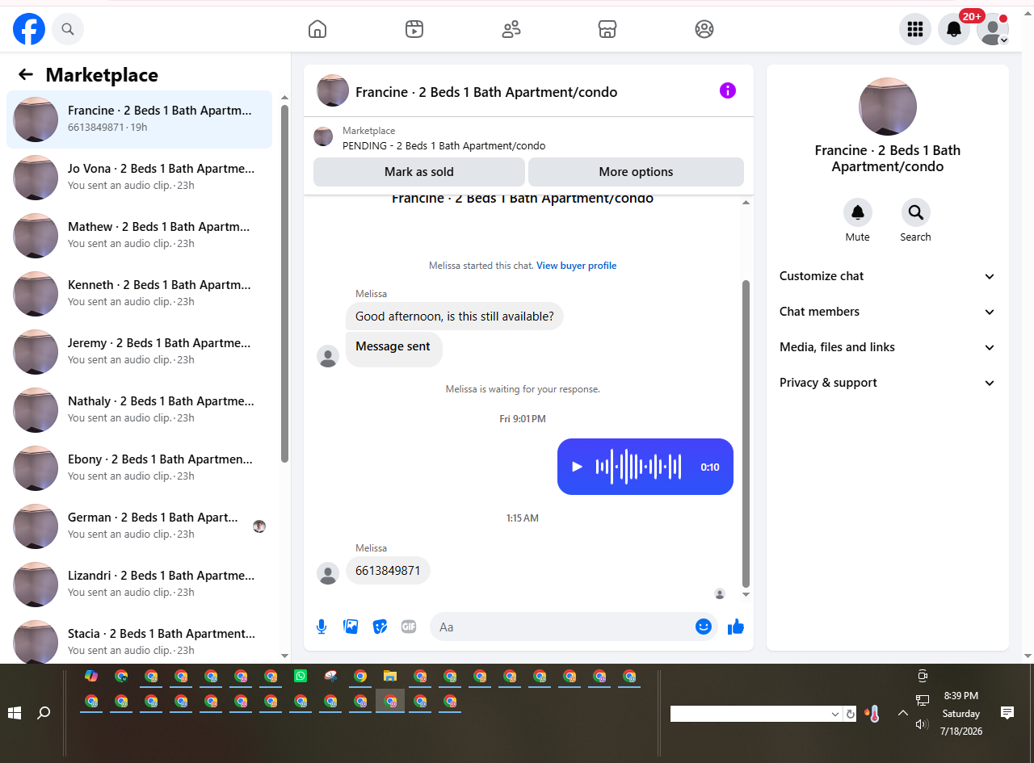The height and width of the screenshot is (763, 1034).
Task: Open the Facebook search magnifier
Action: [x=68, y=29]
